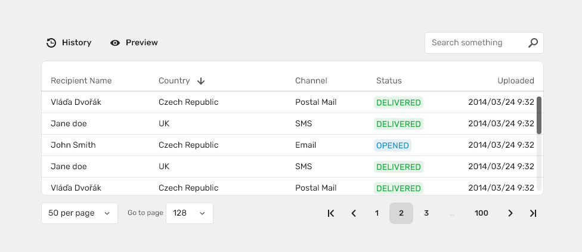The image size is (582, 252).
Task: Click the table vertical scrollbar thumb
Action: coord(539,115)
